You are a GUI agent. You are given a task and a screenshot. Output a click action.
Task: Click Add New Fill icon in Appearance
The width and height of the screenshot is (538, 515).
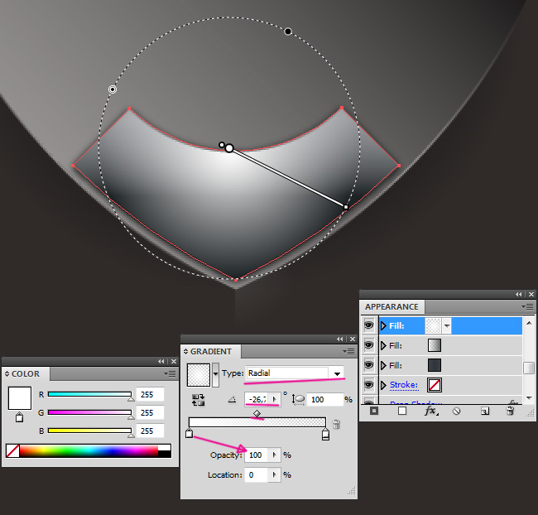401,411
